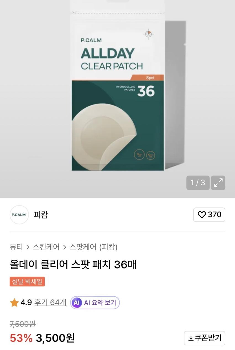The width and height of the screenshot is (235, 350).
Task: Click the 3,500원 sale price
Action: coord(55,338)
